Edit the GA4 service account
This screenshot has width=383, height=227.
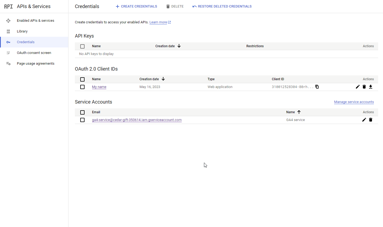click(364, 120)
